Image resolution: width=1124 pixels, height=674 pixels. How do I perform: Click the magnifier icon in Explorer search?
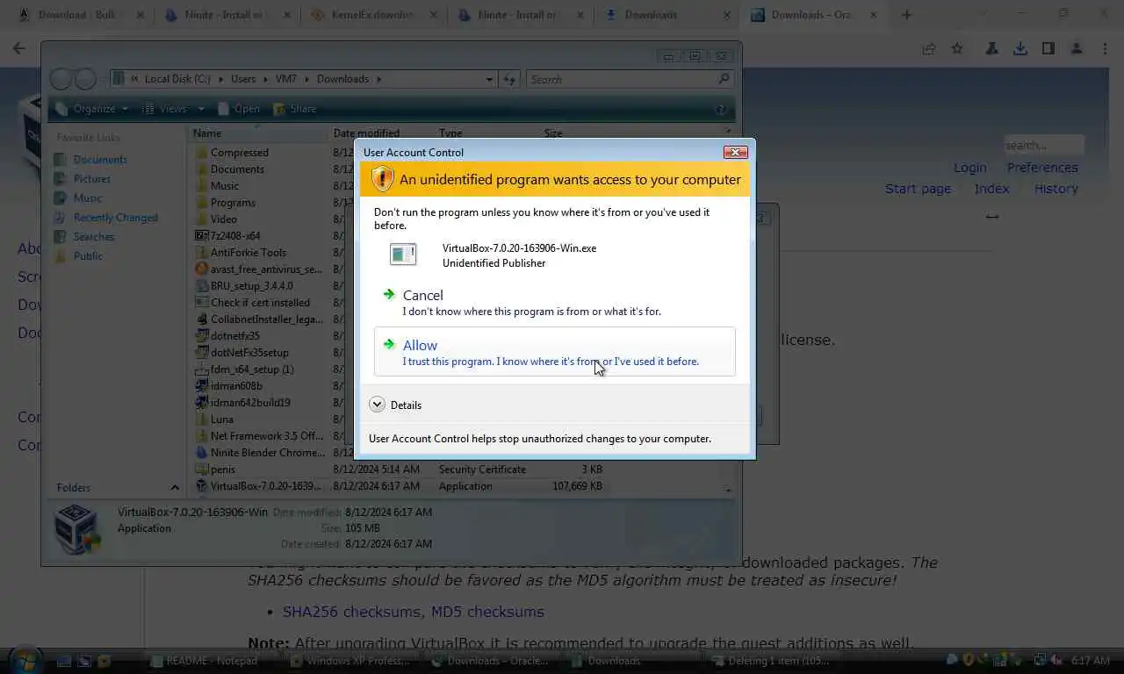(x=724, y=79)
